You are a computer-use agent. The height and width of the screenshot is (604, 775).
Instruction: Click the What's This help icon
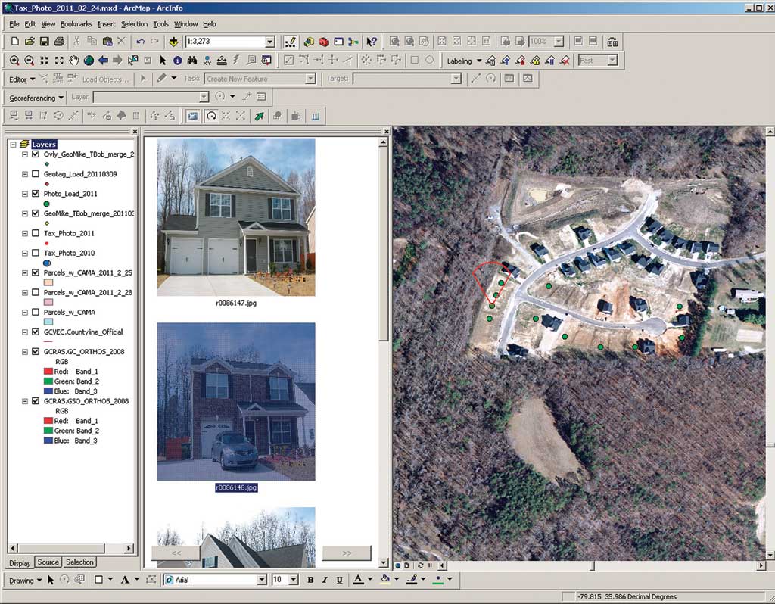[371, 42]
